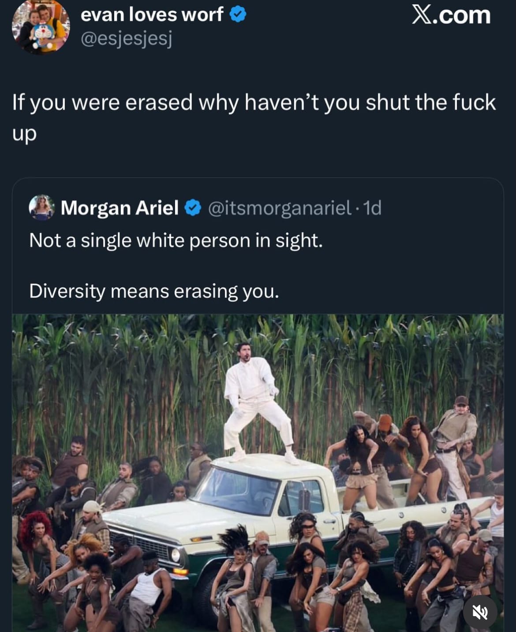Open the evan loves worf display name
516x632 pixels.
152,15
